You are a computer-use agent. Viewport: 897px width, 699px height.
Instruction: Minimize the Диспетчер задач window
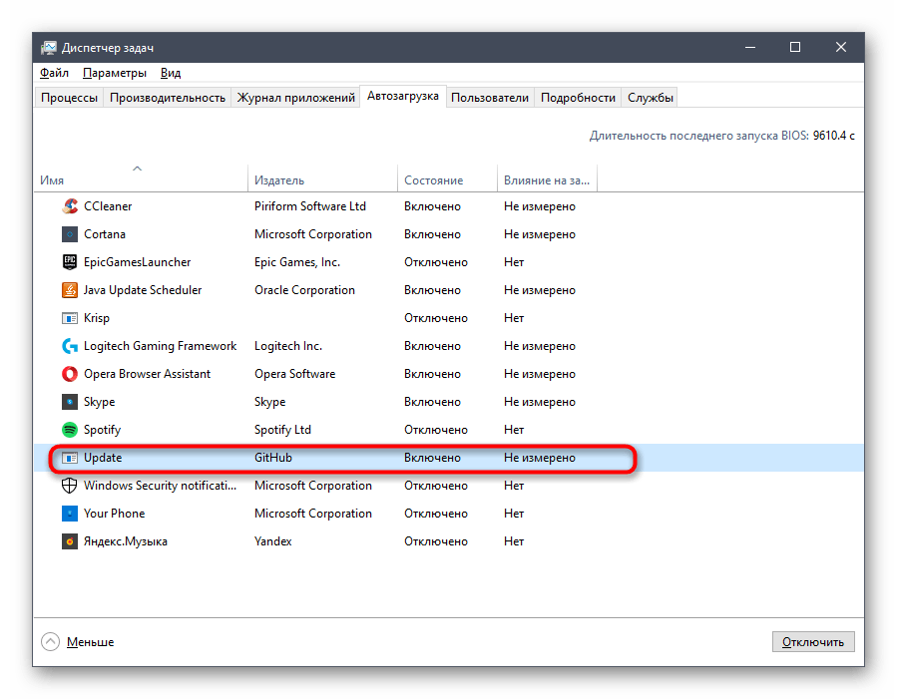click(x=750, y=48)
